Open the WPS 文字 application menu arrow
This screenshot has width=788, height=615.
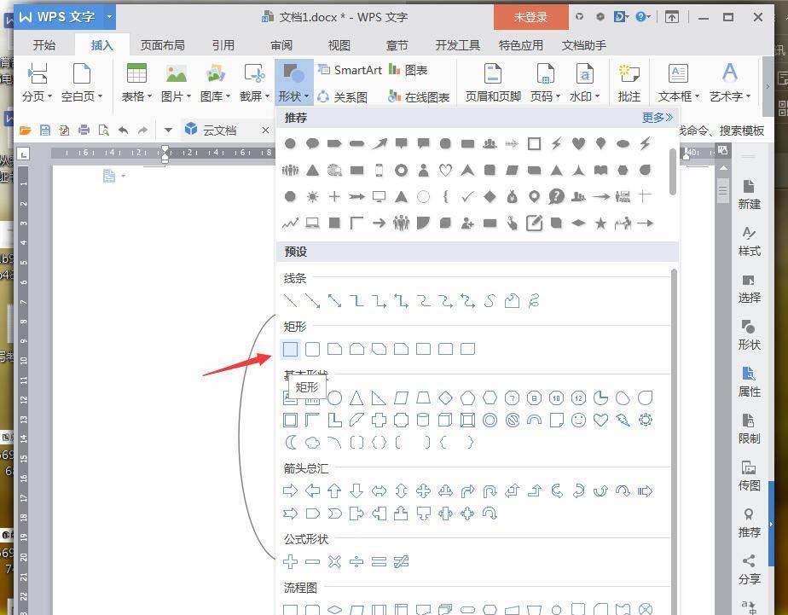(109, 17)
